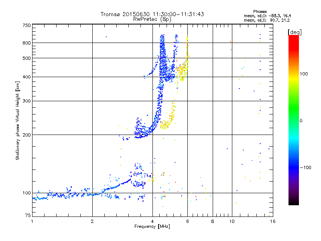Click the colorbar tick label '-100'

click(305, 167)
